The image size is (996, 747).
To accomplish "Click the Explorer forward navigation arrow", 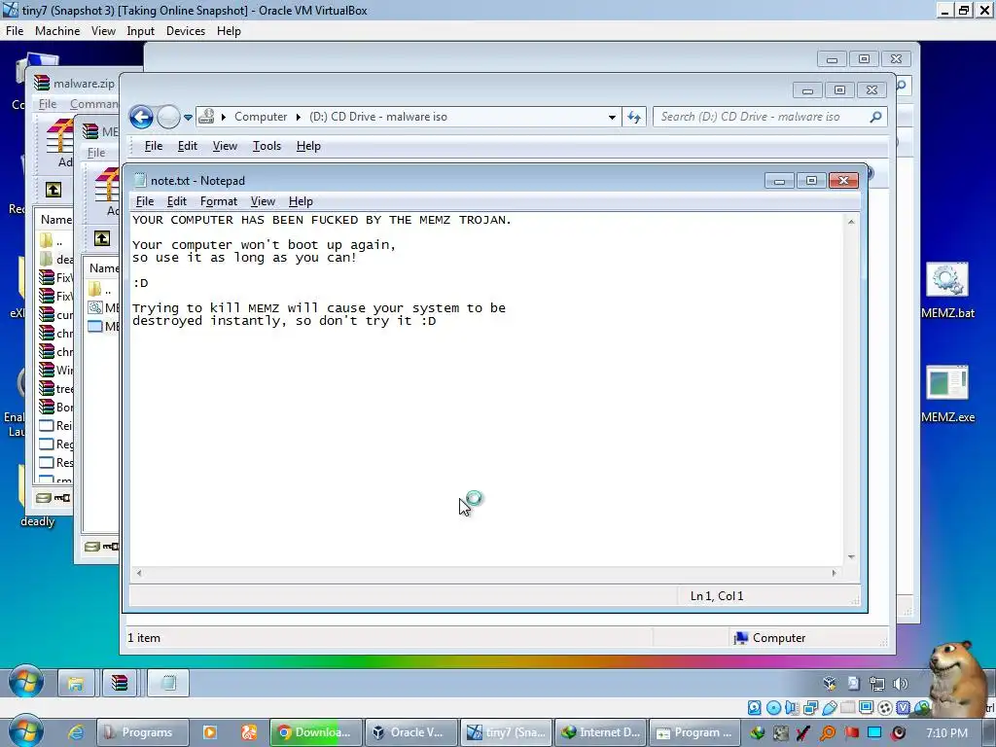I will tap(168, 117).
